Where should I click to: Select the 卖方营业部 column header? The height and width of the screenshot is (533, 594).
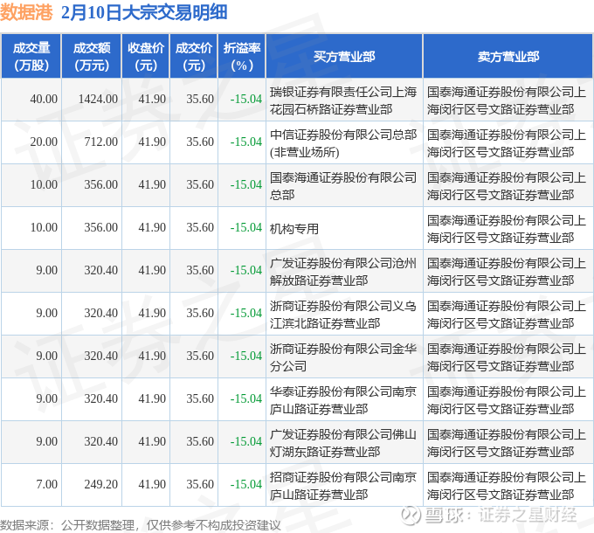point(508,57)
